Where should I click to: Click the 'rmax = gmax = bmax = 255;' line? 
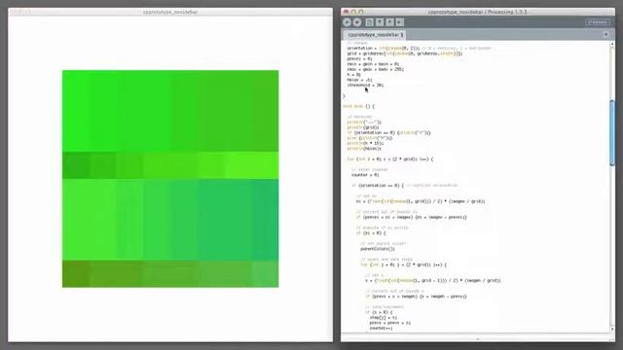[376, 69]
